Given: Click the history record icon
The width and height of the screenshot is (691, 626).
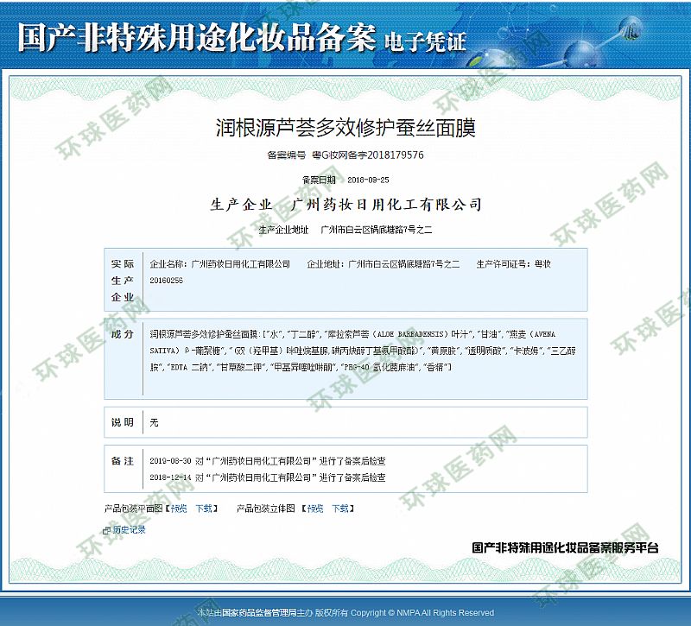Looking at the screenshot, I should 107,530.
